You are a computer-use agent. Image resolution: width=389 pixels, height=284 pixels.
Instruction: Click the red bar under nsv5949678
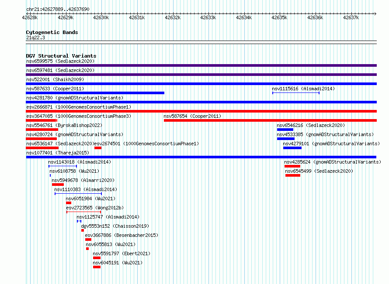[58, 185]
